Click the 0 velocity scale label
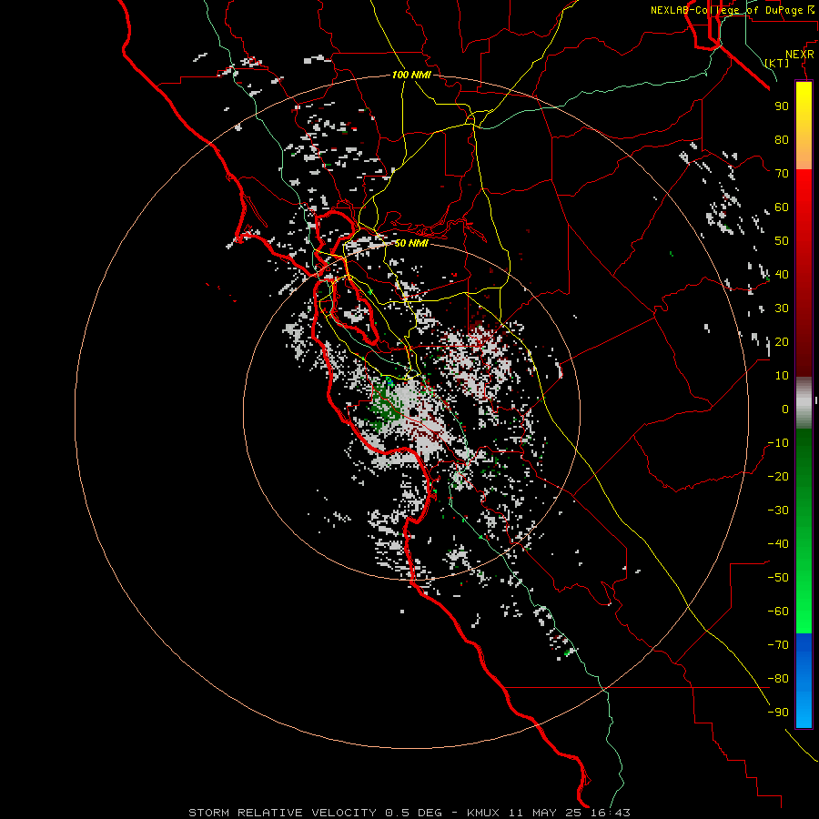Viewport: 819px width, 819px height. (785, 409)
